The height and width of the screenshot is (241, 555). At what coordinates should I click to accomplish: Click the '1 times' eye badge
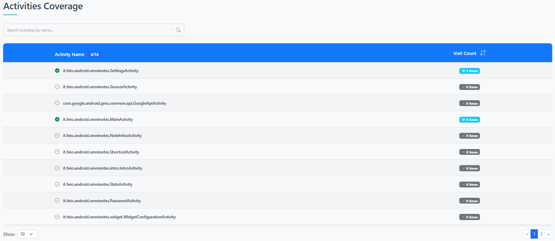point(469,71)
